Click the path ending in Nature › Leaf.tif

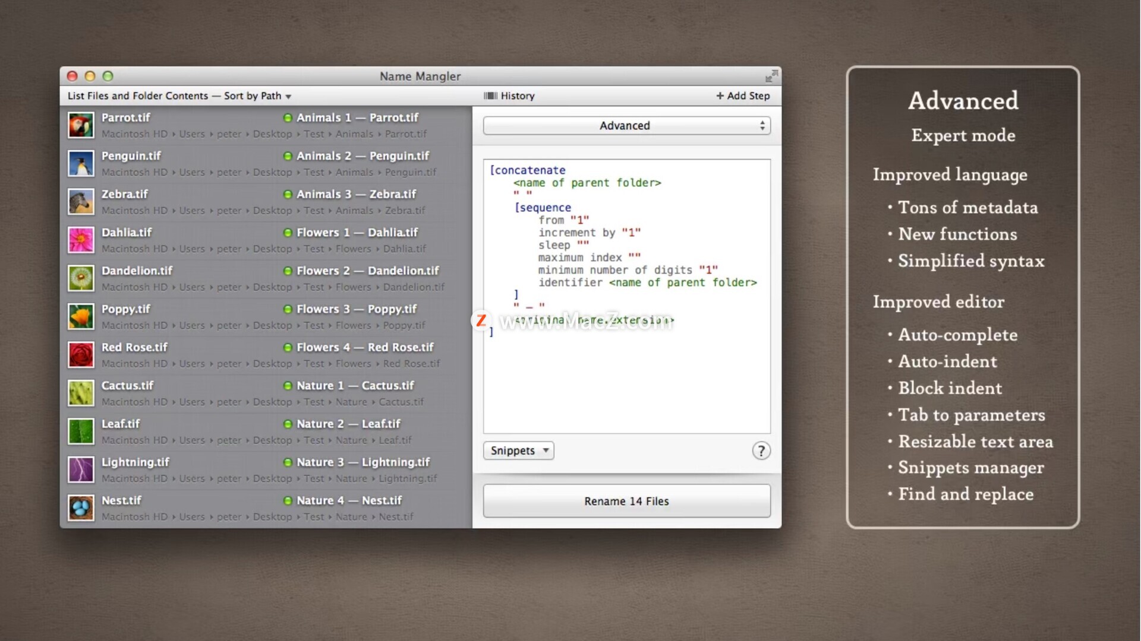click(x=257, y=440)
